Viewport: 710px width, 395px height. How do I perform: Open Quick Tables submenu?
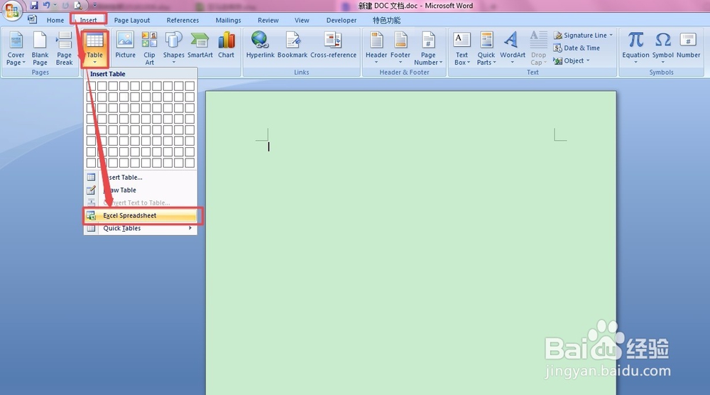point(141,228)
